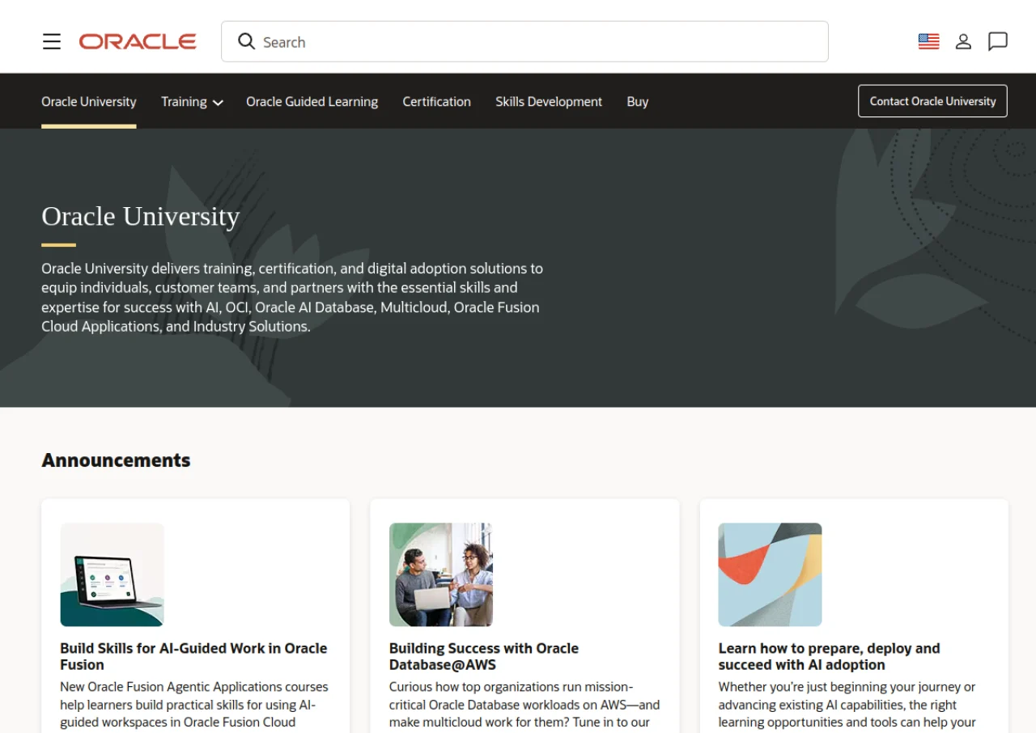The image size is (1036, 733).
Task: Select the Buy menu item
Action: click(638, 101)
